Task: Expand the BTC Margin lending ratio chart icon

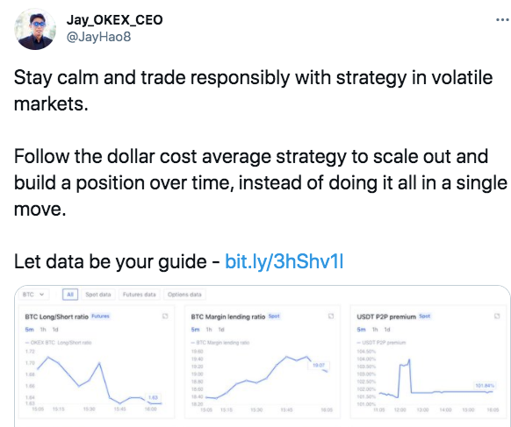Action: point(331,316)
